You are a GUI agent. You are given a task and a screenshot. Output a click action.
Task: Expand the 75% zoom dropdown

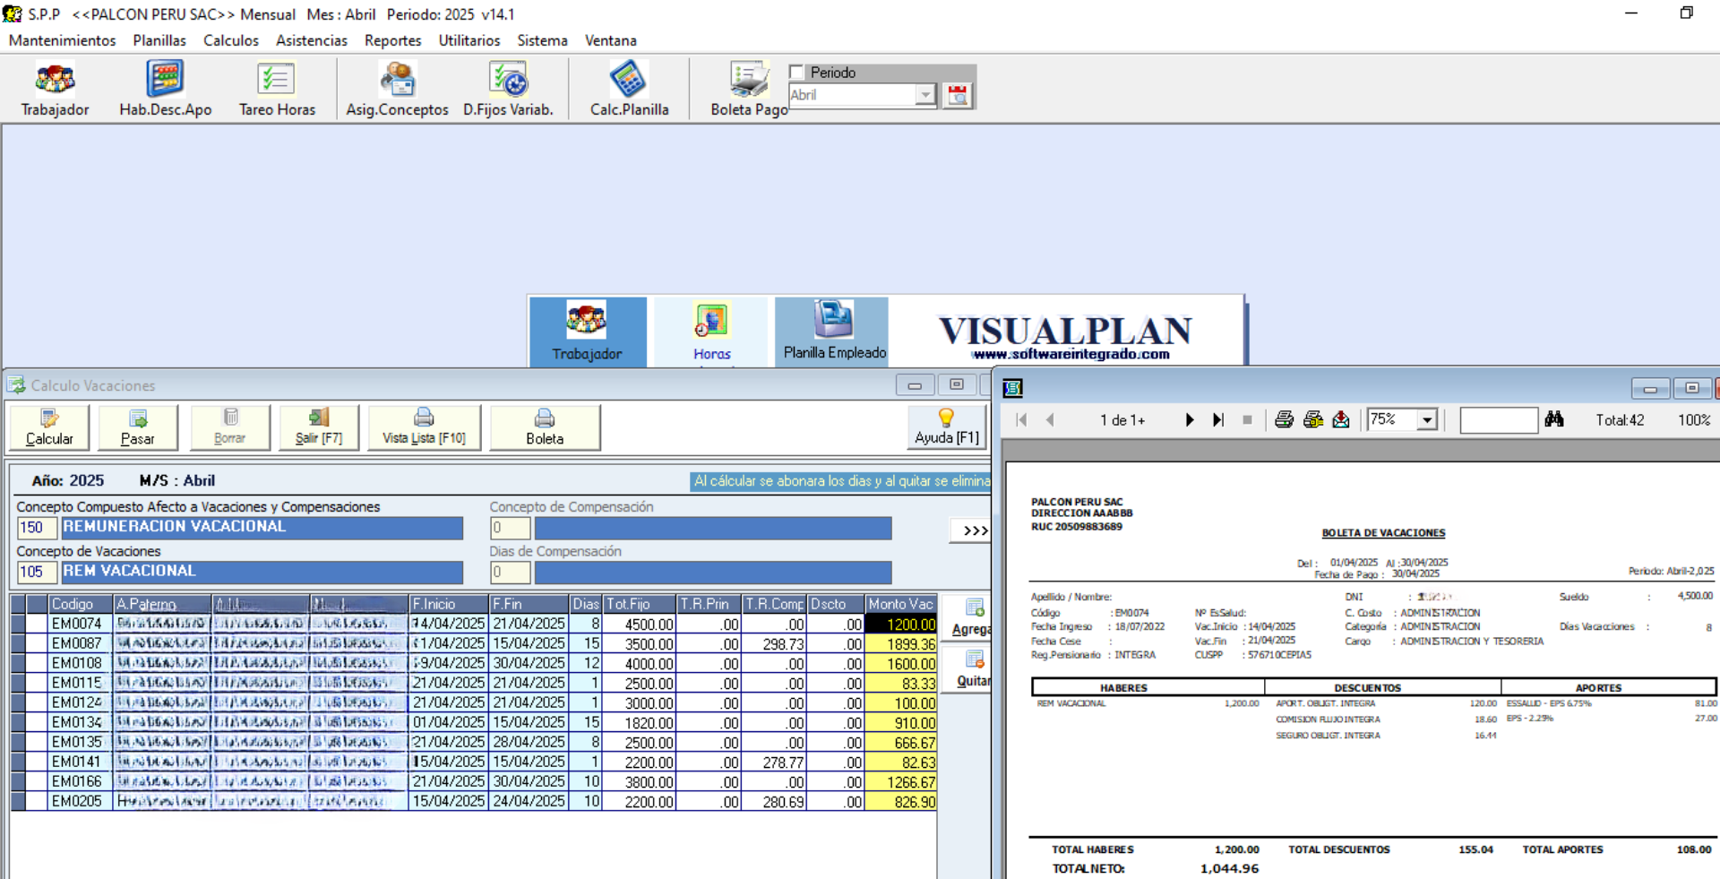(x=1427, y=419)
